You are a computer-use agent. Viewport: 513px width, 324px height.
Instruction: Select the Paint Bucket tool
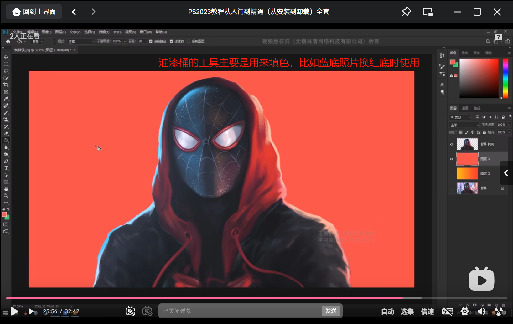(6, 140)
